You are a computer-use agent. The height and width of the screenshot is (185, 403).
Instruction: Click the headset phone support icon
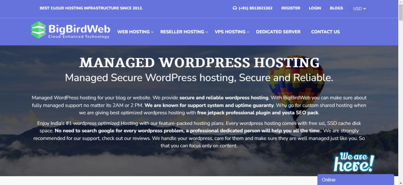coord(235,8)
